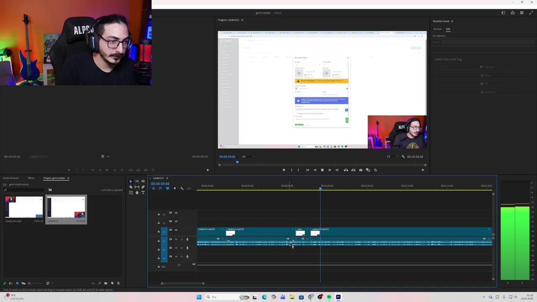This screenshot has width=537, height=302.
Task: Click the Mark Out button
Action: click(298, 170)
